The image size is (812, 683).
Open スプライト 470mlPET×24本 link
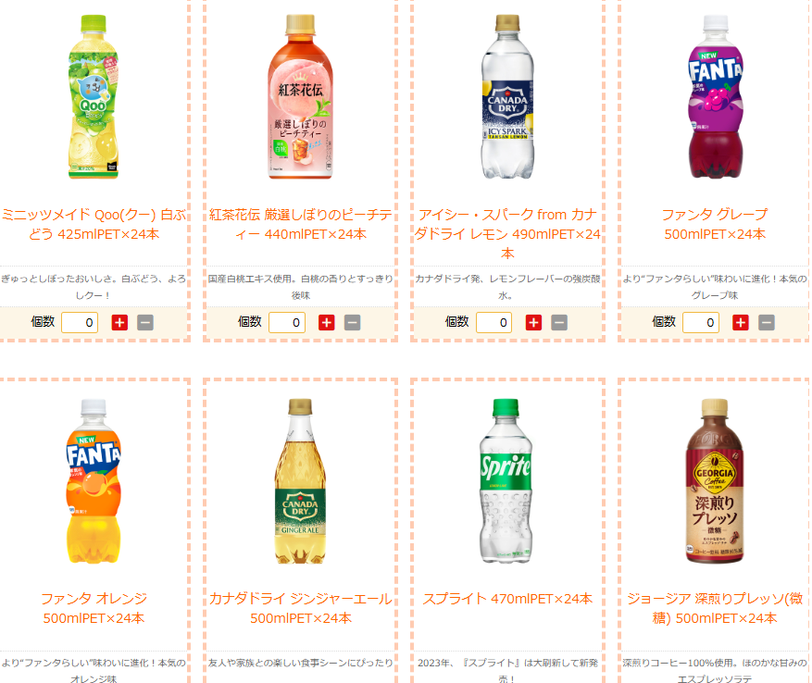click(507, 599)
